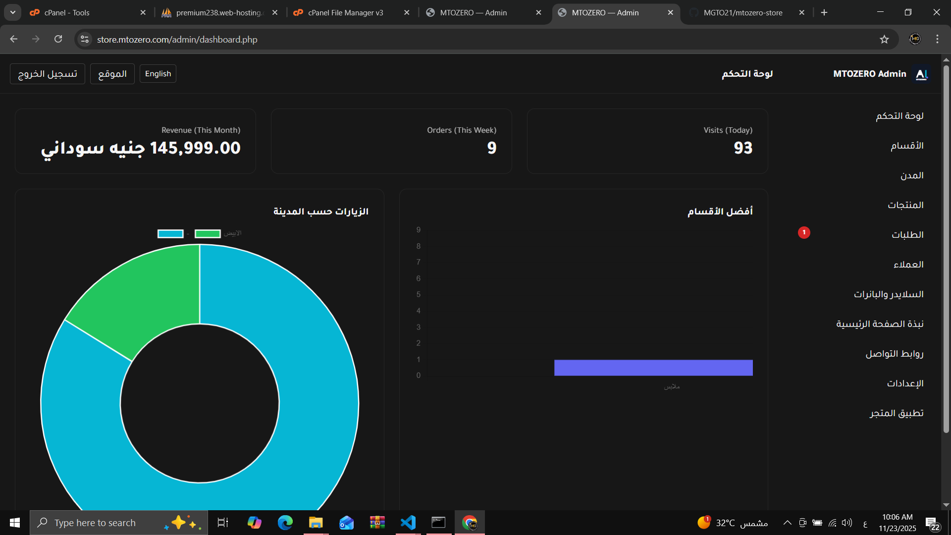Click the purple ملابس bar in chart
The image size is (951, 535).
tap(653, 368)
